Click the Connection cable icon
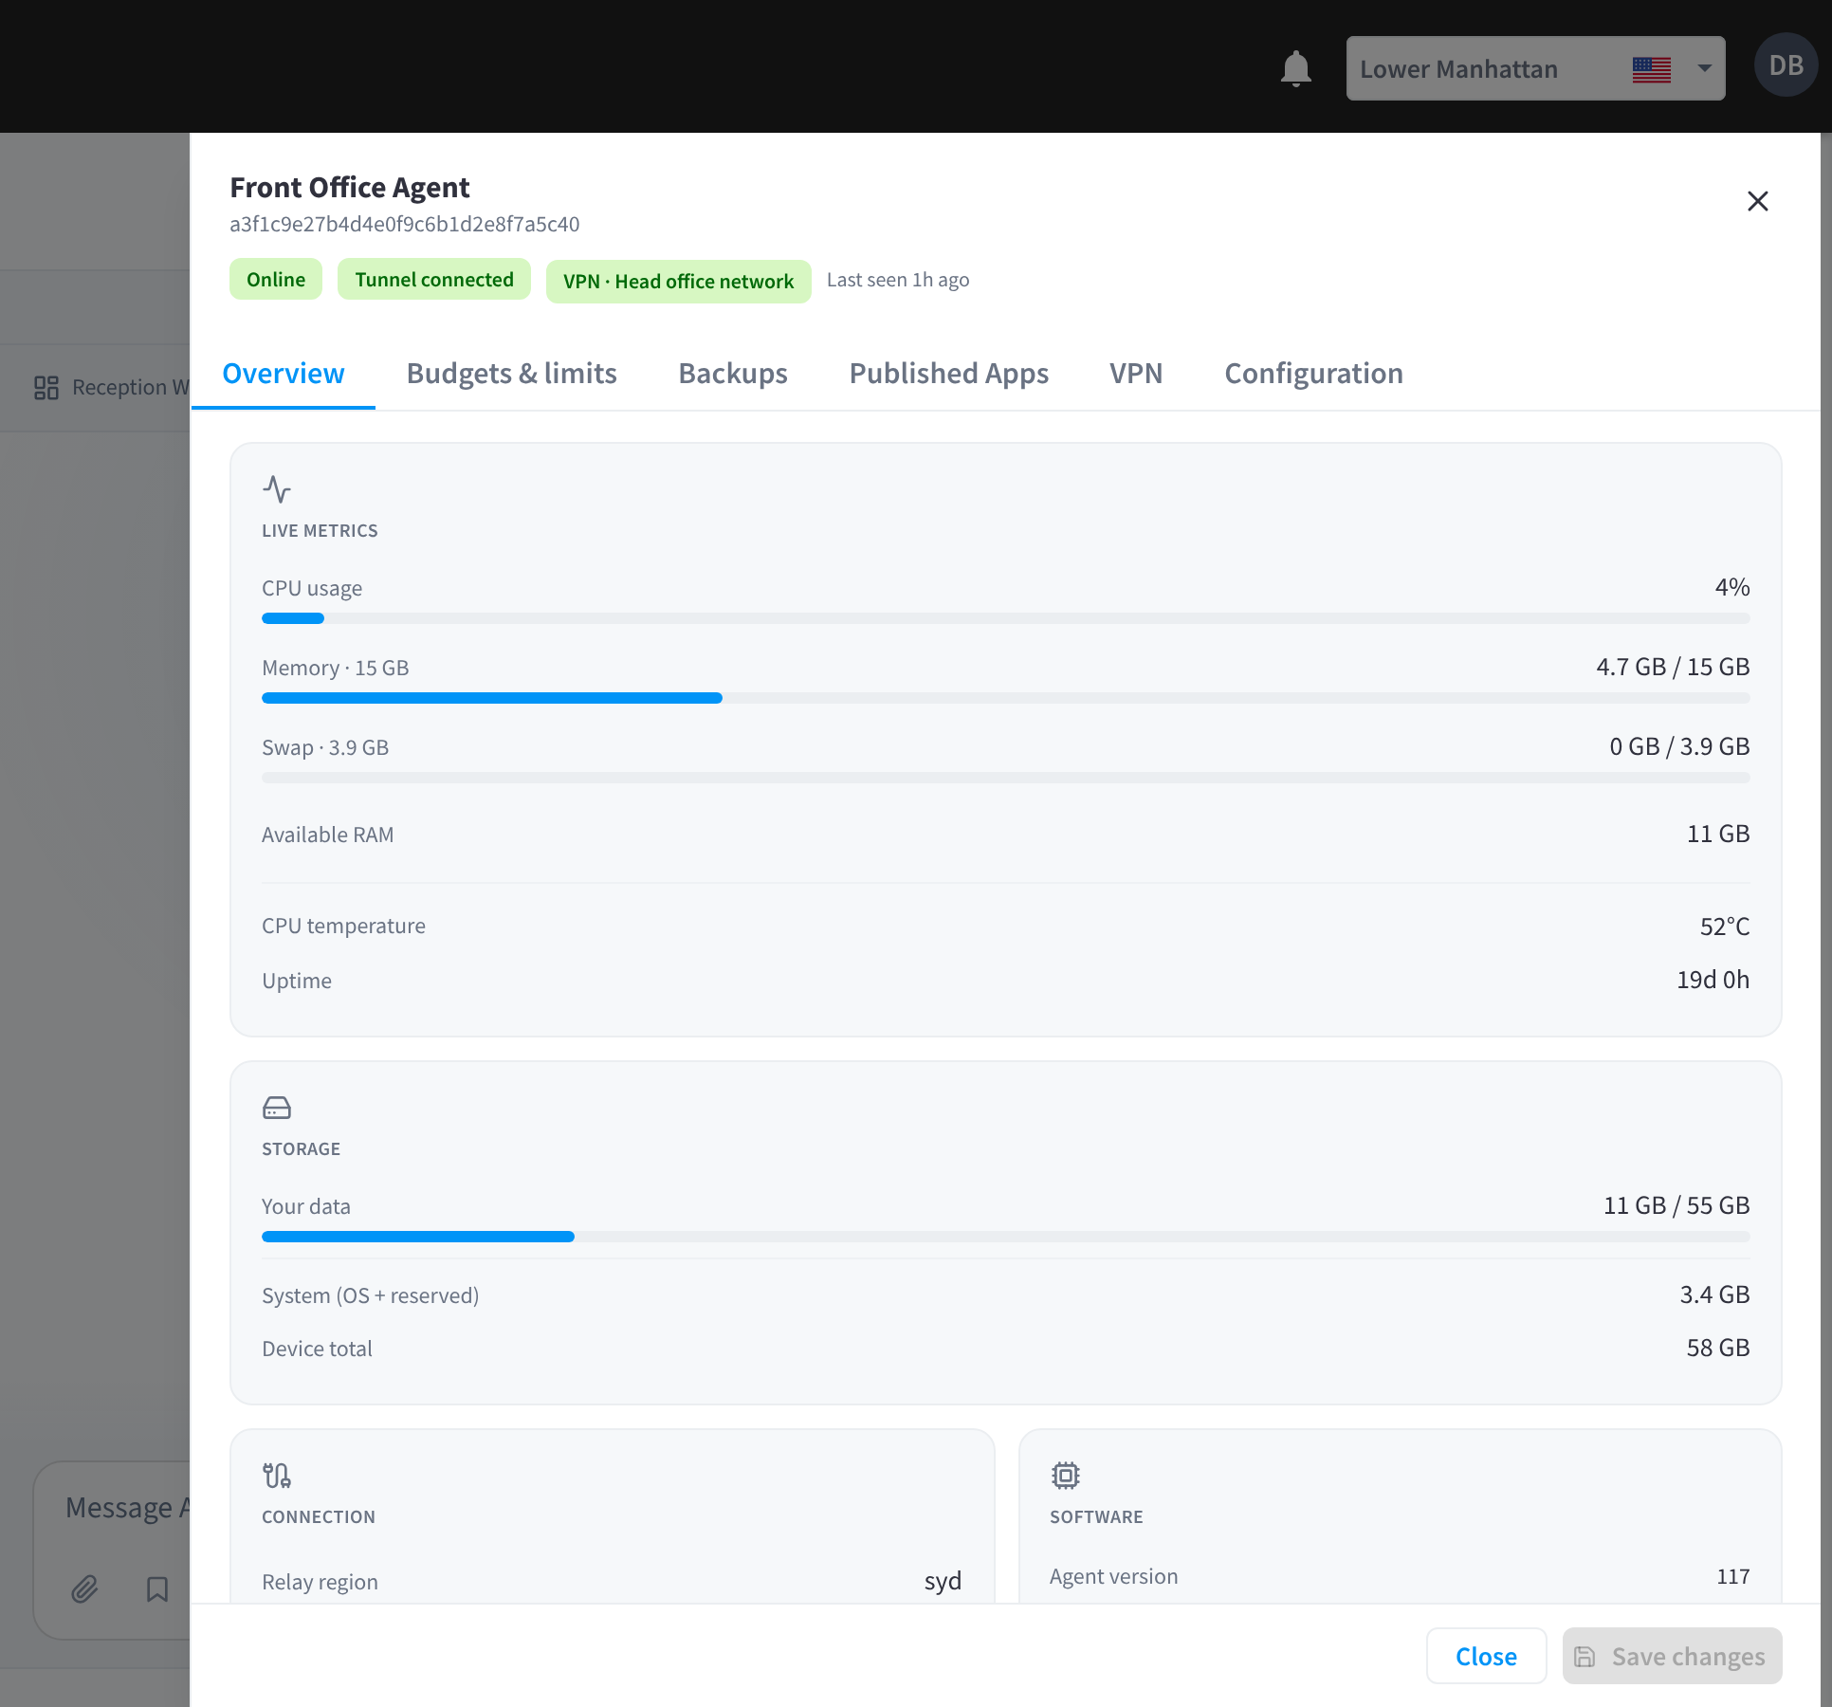Viewport: 1832px width, 1707px height. tap(277, 1476)
